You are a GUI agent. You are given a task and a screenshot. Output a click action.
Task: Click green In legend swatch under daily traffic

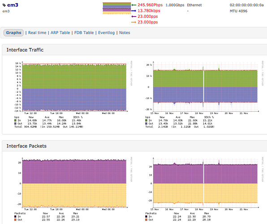coord(15,121)
